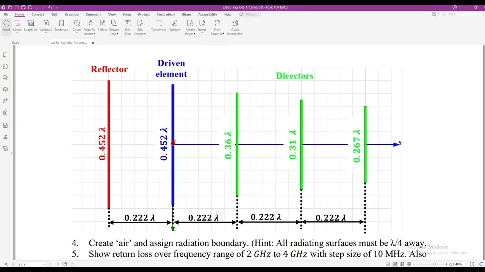Image resolution: width=485 pixels, height=272 pixels.
Task: Open the security lock panel
Action: [5, 112]
